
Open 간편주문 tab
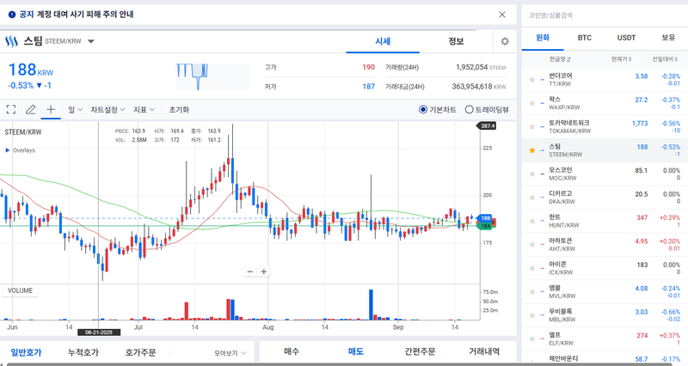(420, 351)
